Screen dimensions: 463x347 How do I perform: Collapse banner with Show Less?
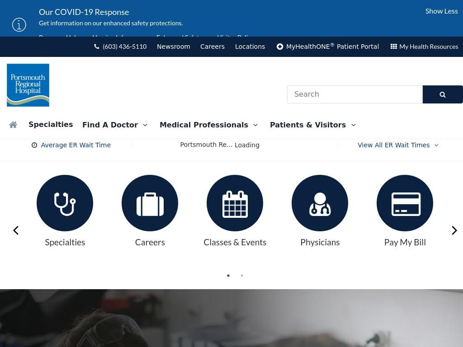[441, 11]
